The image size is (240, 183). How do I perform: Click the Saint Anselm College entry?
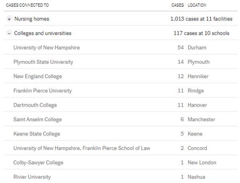tap(37, 119)
